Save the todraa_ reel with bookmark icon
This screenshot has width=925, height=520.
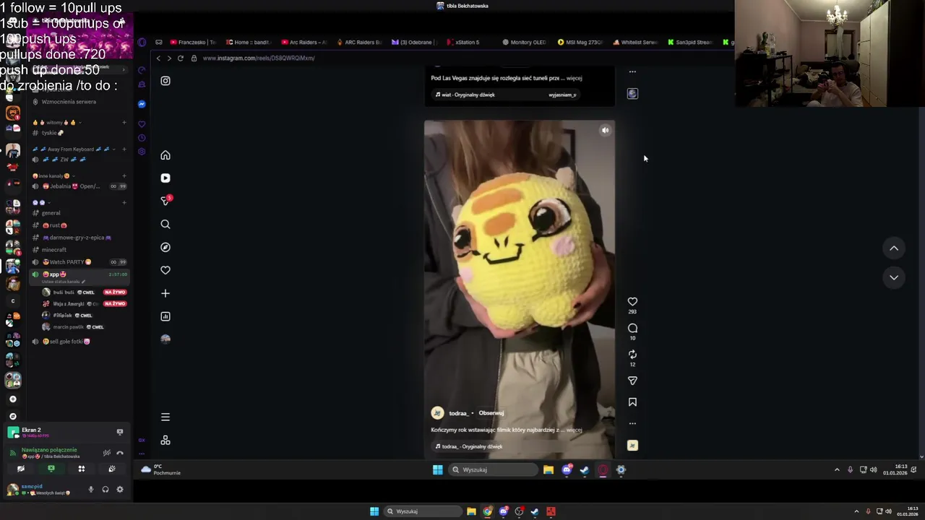pyautogui.click(x=632, y=402)
